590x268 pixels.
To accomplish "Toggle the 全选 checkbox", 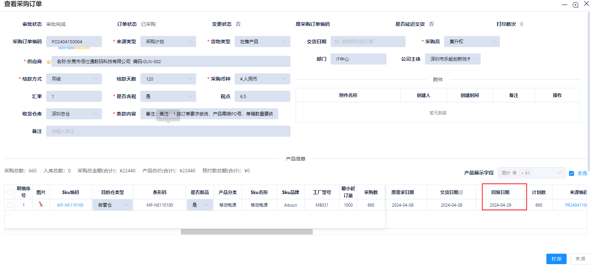I will coord(571,173).
